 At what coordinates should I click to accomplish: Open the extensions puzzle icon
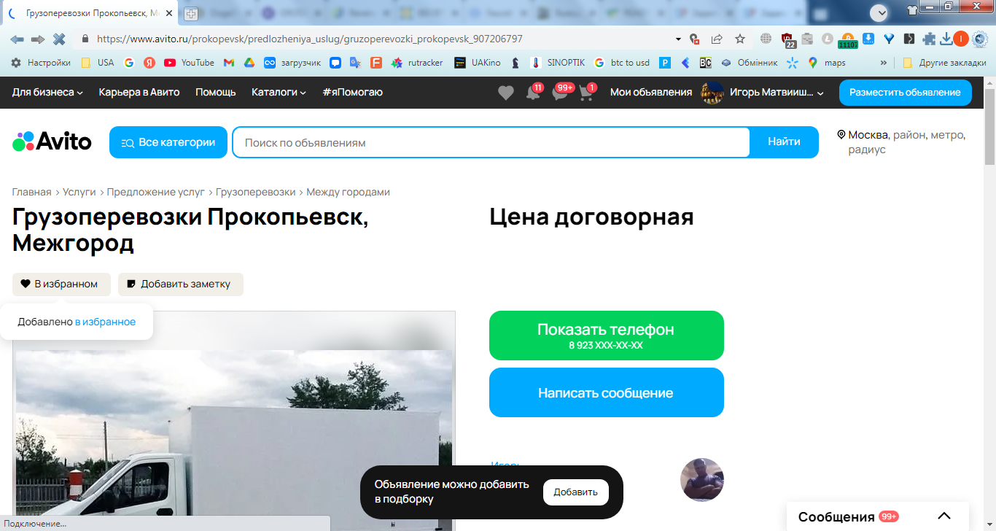pos(929,39)
